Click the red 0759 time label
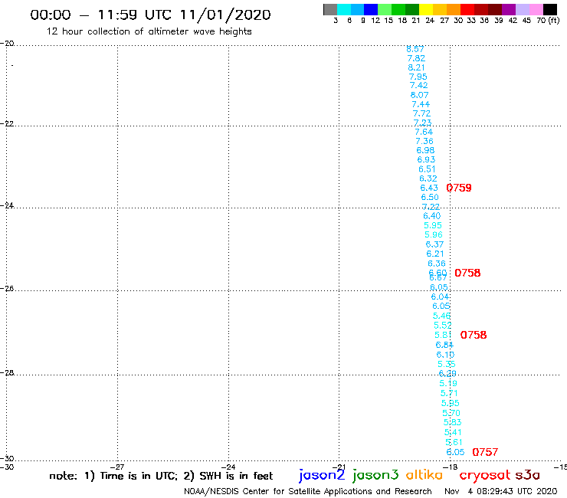The height and width of the screenshot is (498, 567). [x=459, y=188]
